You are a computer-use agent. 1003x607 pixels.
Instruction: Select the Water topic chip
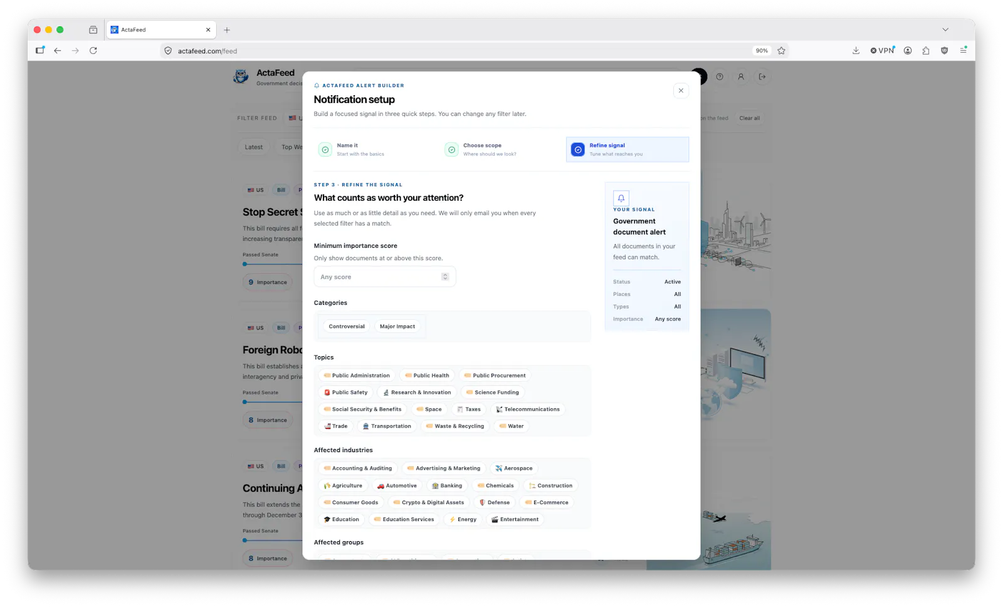click(x=512, y=426)
